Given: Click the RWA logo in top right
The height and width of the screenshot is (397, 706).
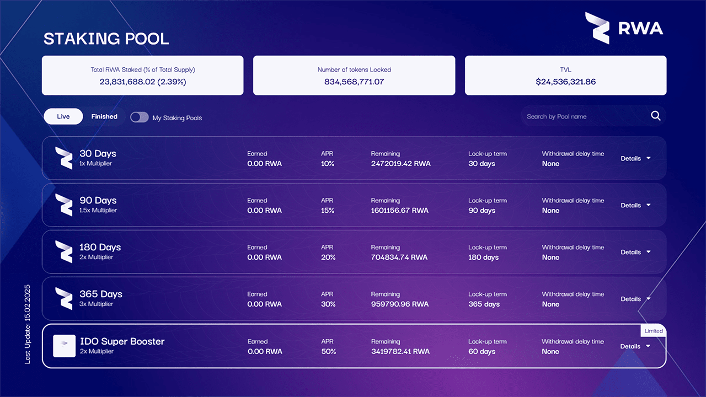Looking at the screenshot, I should [x=624, y=28].
